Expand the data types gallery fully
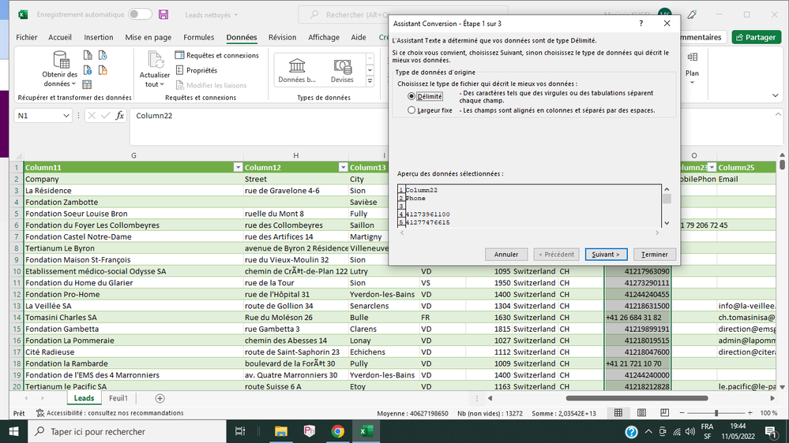The height and width of the screenshot is (443, 789). 370,81
